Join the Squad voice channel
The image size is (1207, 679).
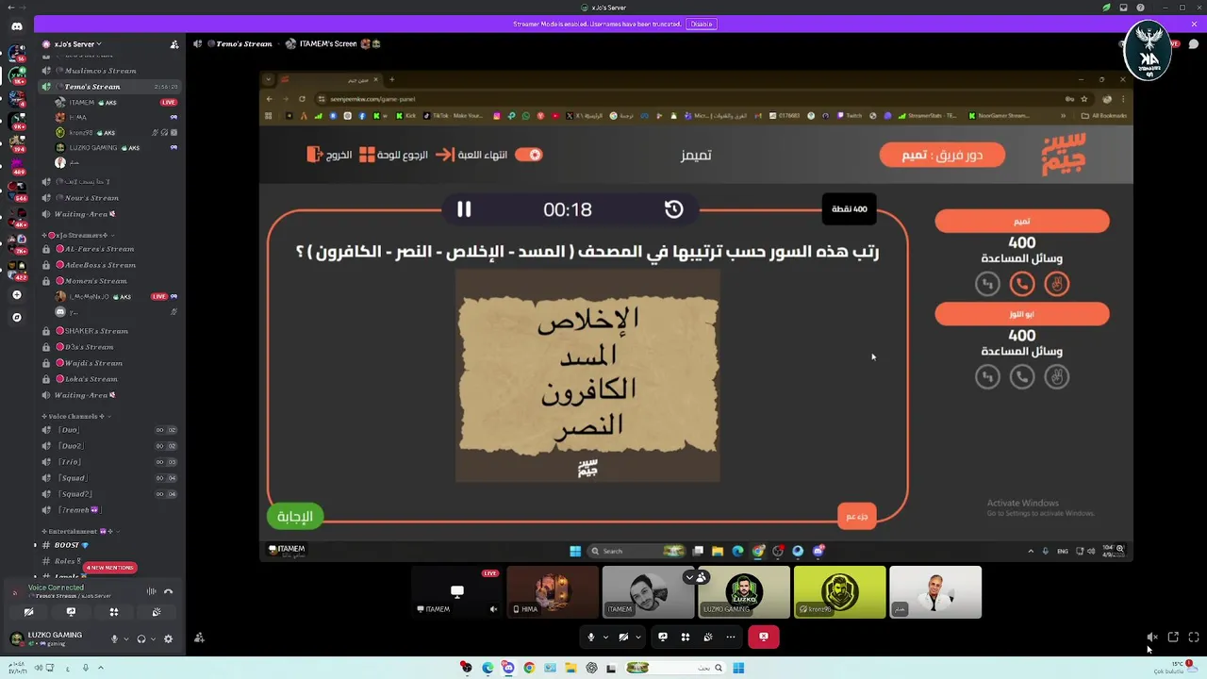point(109,478)
